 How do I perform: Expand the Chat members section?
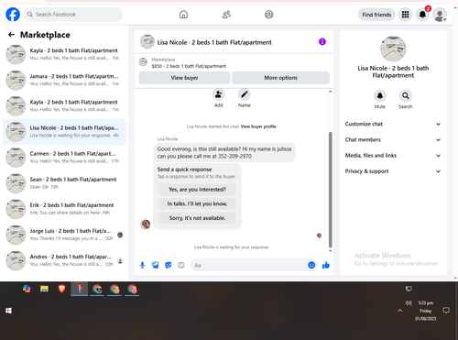393,140
